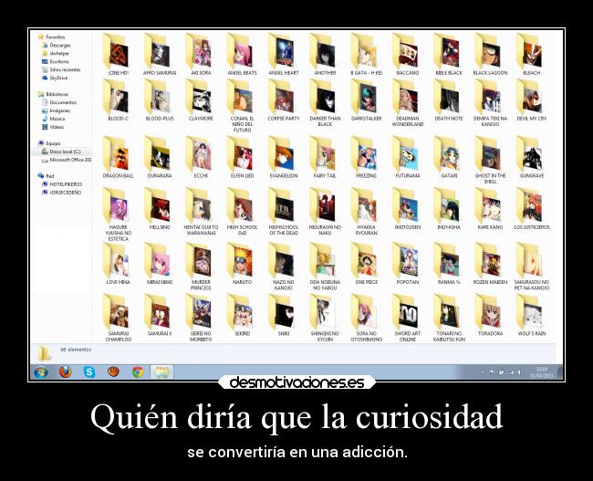Open Documentos library

[59, 102]
